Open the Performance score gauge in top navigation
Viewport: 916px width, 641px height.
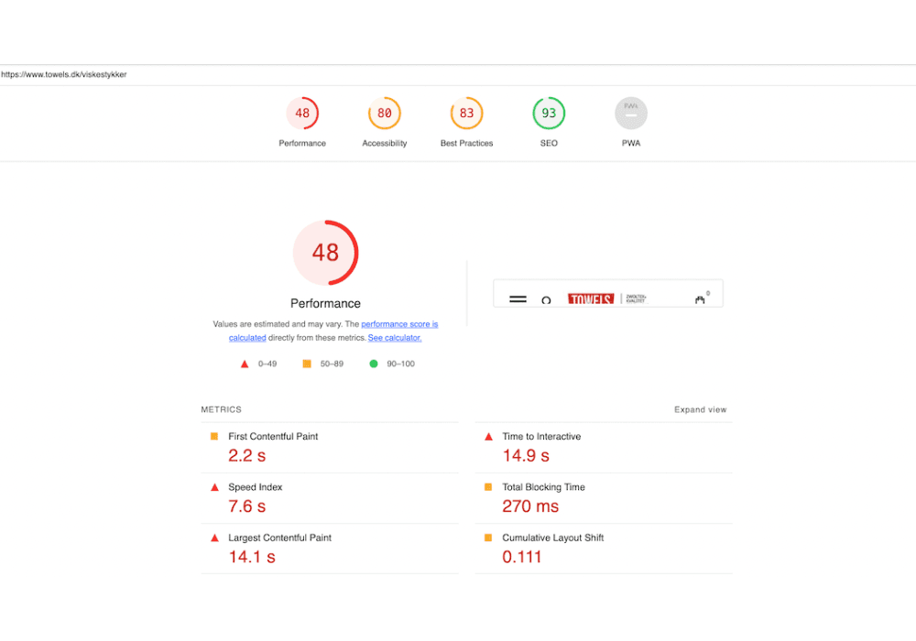click(302, 114)
